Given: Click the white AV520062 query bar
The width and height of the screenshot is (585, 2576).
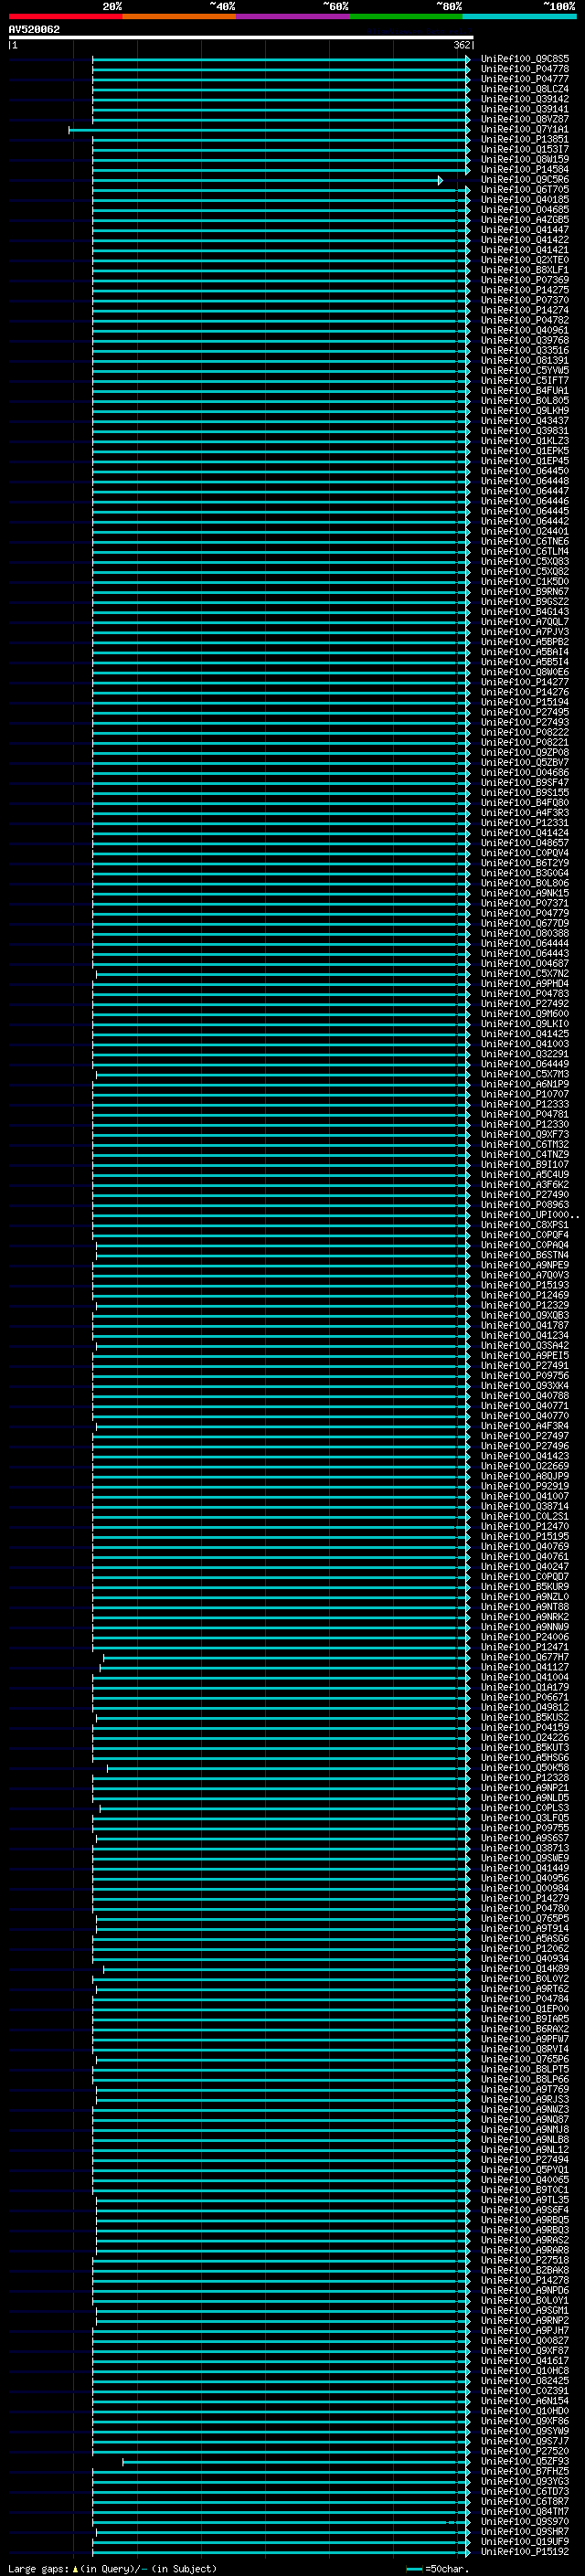Looking at the screenshot, I should [x=241, y=37].
